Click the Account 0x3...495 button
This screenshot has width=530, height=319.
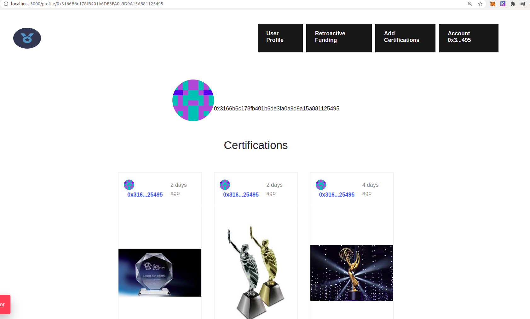click(469, 38)
